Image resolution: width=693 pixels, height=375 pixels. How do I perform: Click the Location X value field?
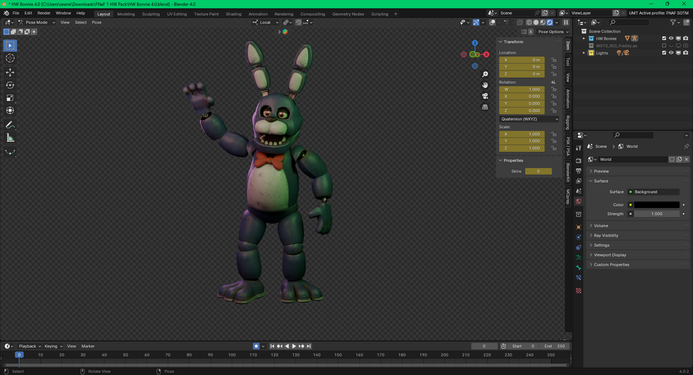[x=522, y=60]
